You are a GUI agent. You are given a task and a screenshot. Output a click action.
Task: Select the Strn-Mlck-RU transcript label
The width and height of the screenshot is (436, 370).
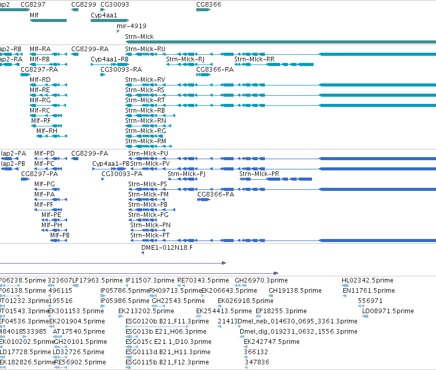click(x=145, y=49)
